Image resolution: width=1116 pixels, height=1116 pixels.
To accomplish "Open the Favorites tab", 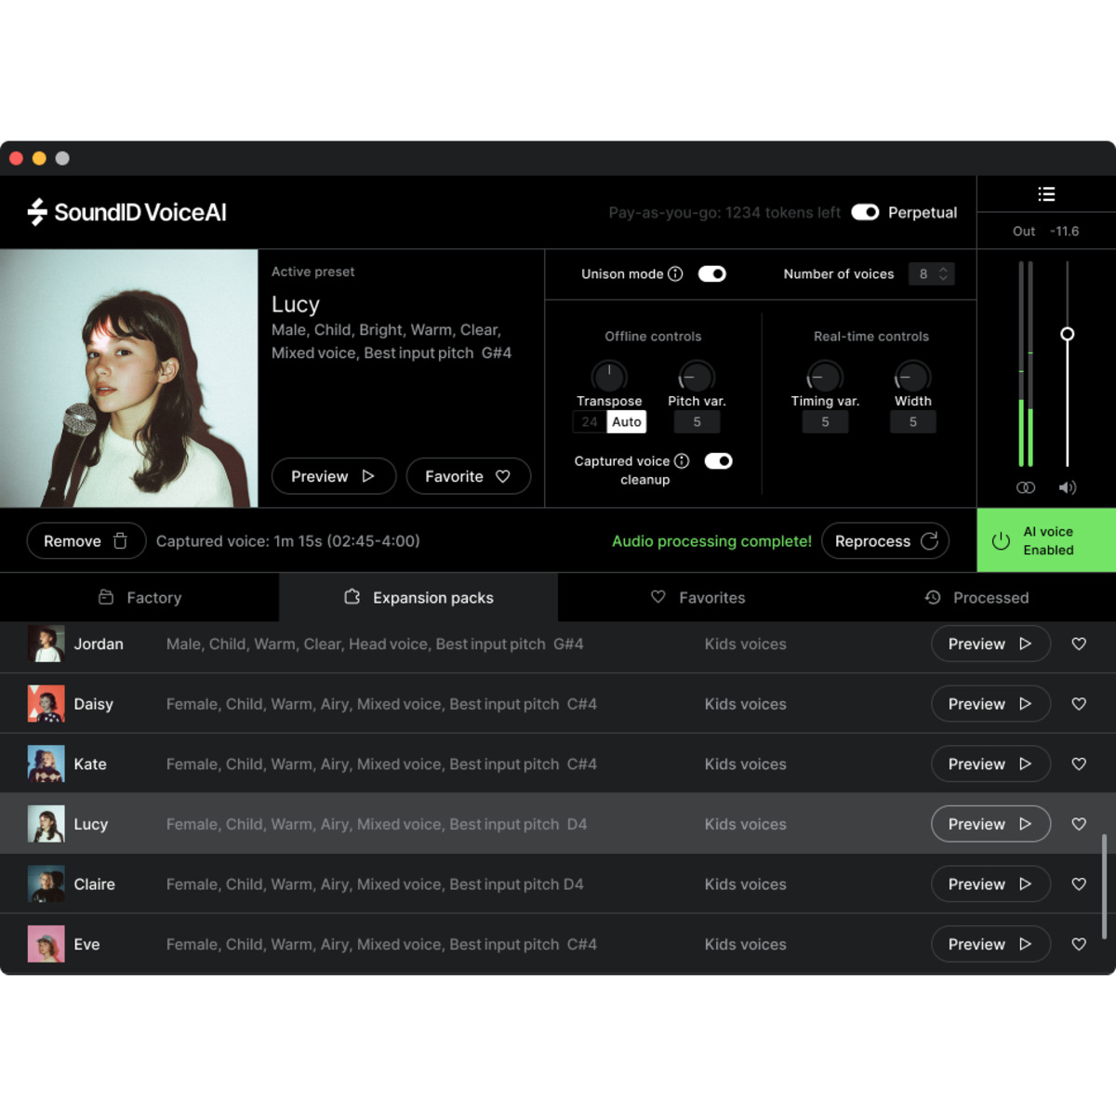I will click(697, 597).
